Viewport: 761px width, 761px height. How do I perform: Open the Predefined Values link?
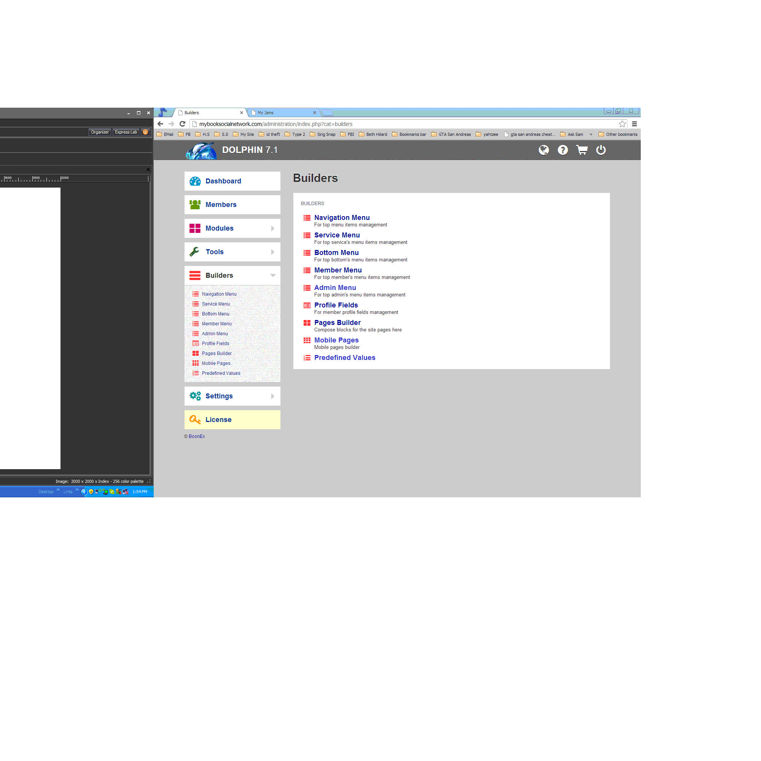344,358
